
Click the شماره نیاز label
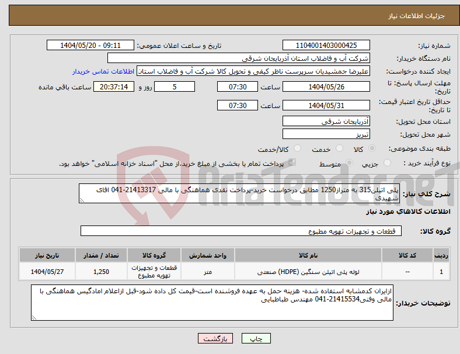(434, 46)
